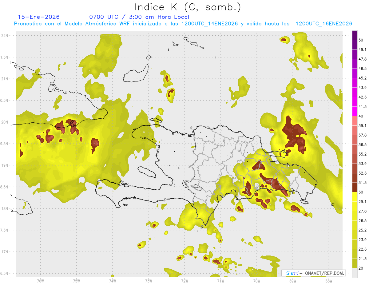Image resolution: width=369 pixels, height=285 pixels.
Task: Click the "31.3" color scale label
Action: 363,183
